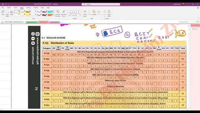Open the File menu
The width and height of the screenshot is (200, 113).
click(3, 8)
